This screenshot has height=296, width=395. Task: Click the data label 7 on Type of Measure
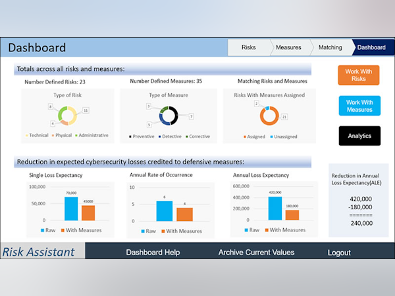pyautogui.click(x=191, y=116)
